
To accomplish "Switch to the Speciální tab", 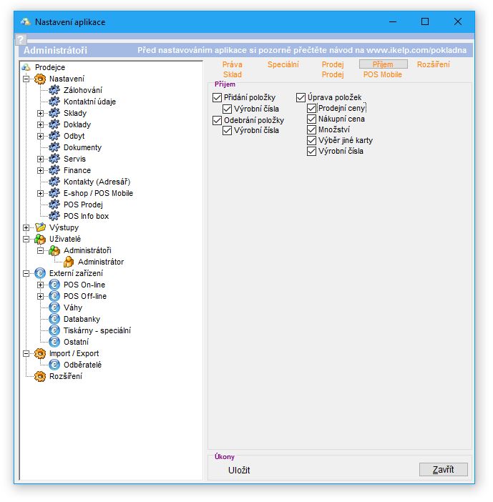I will tap(283, 65).
